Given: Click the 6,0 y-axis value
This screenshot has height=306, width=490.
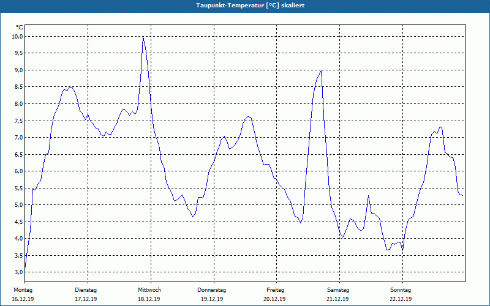Looking at the screenshot, I should pos(19,171).
